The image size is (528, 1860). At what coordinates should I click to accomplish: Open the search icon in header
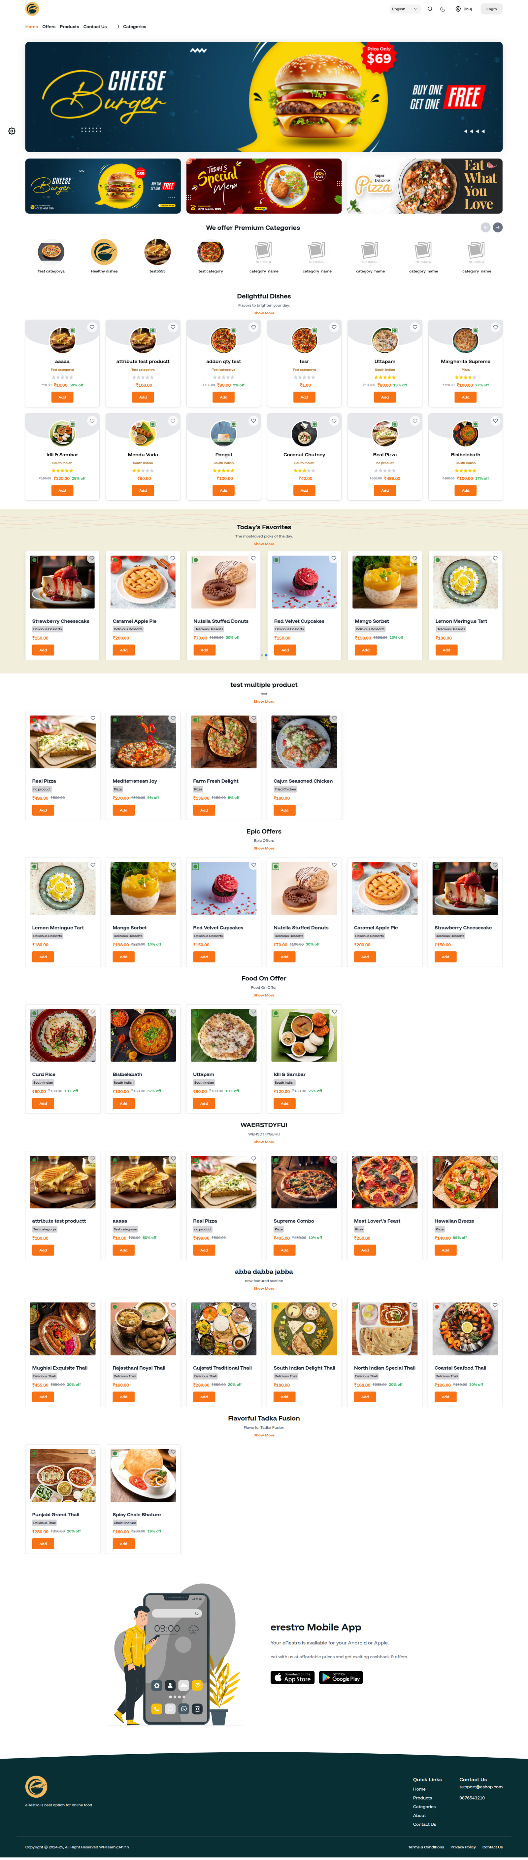pyautogui.click(x=430, y=9)
